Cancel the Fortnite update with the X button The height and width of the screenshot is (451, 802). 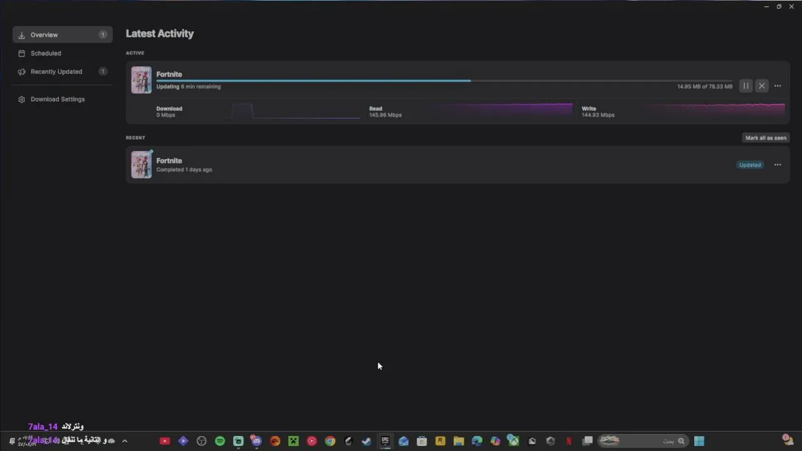[762, 86]
